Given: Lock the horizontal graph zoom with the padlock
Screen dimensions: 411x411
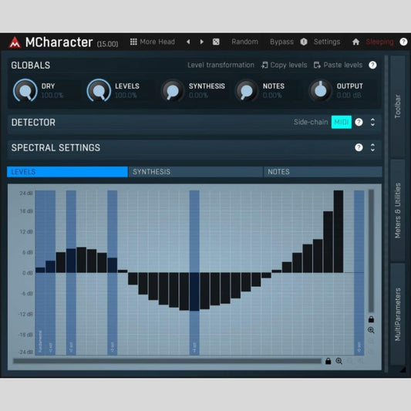Looking at the screenshot, I should tap(328, 361).
